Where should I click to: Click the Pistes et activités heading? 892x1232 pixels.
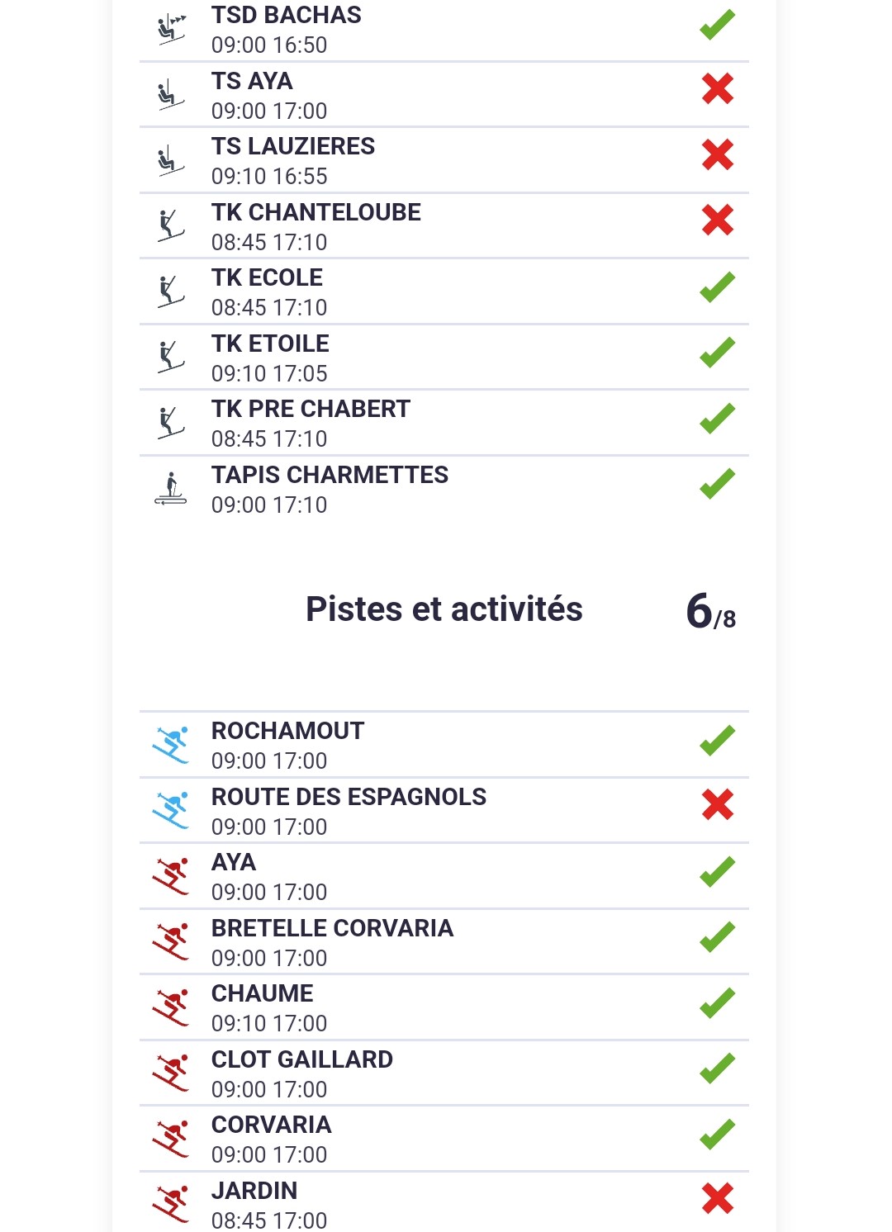tap(444, 609)
